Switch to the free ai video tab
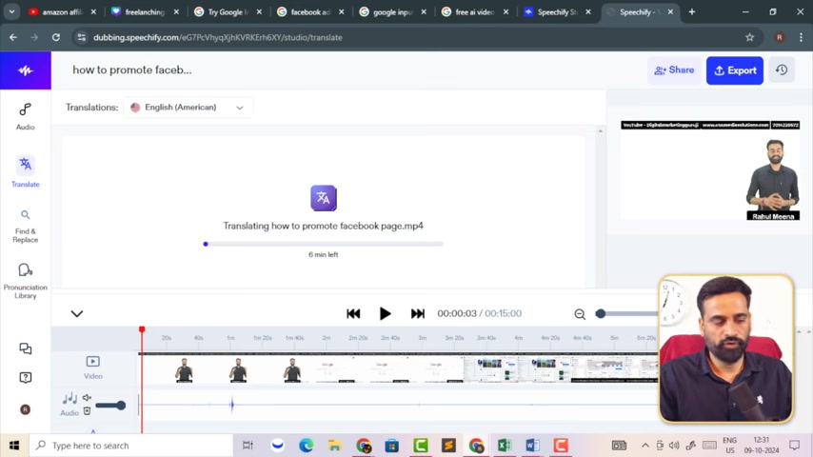813x457 pixels. point(475,12)
